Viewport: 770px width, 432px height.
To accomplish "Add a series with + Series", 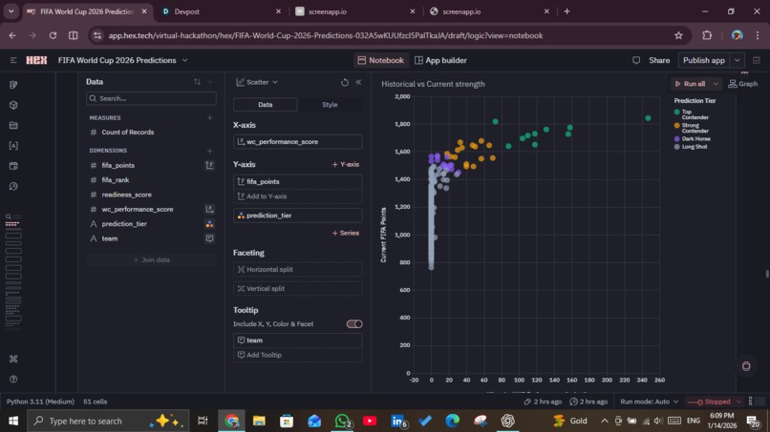I will point(345,233).
